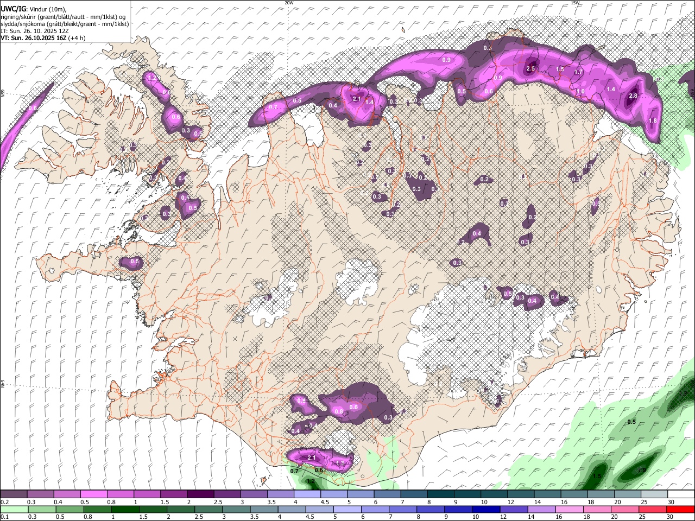The height and width of the screenshot is (521, 695).
Task: Click the bright pink 0.5 snow legend swatch
Action: click(93, 494)
